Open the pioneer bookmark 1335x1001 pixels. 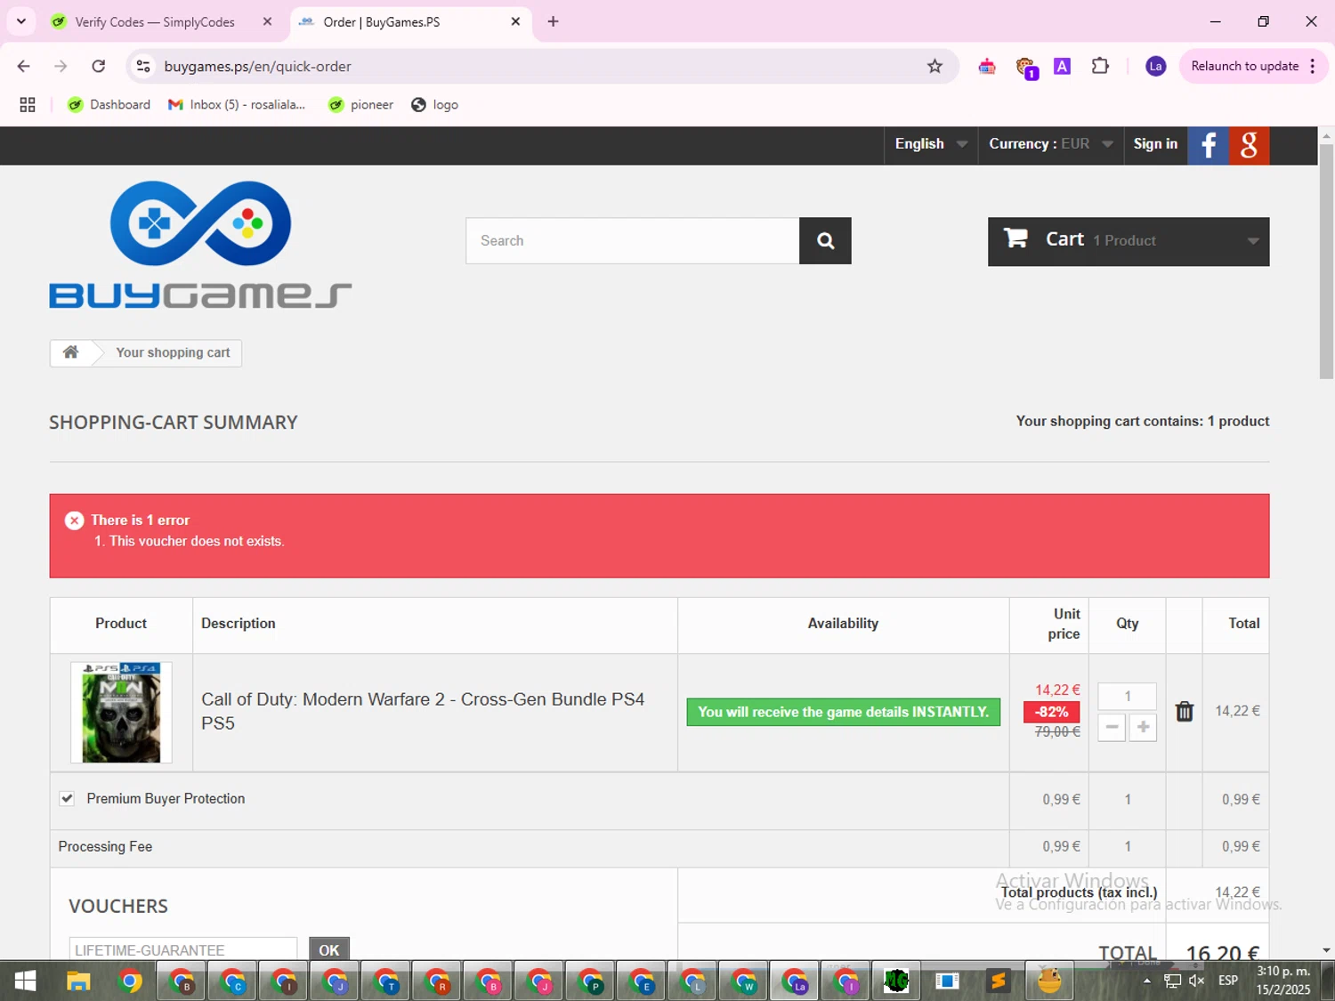click(360, 105)
